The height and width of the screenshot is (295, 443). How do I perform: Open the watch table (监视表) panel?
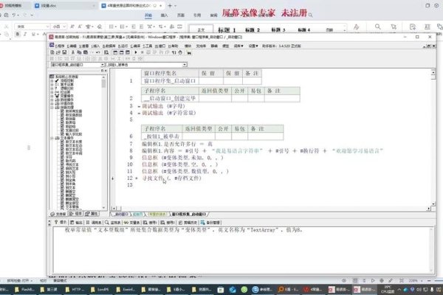click(113, 223)
